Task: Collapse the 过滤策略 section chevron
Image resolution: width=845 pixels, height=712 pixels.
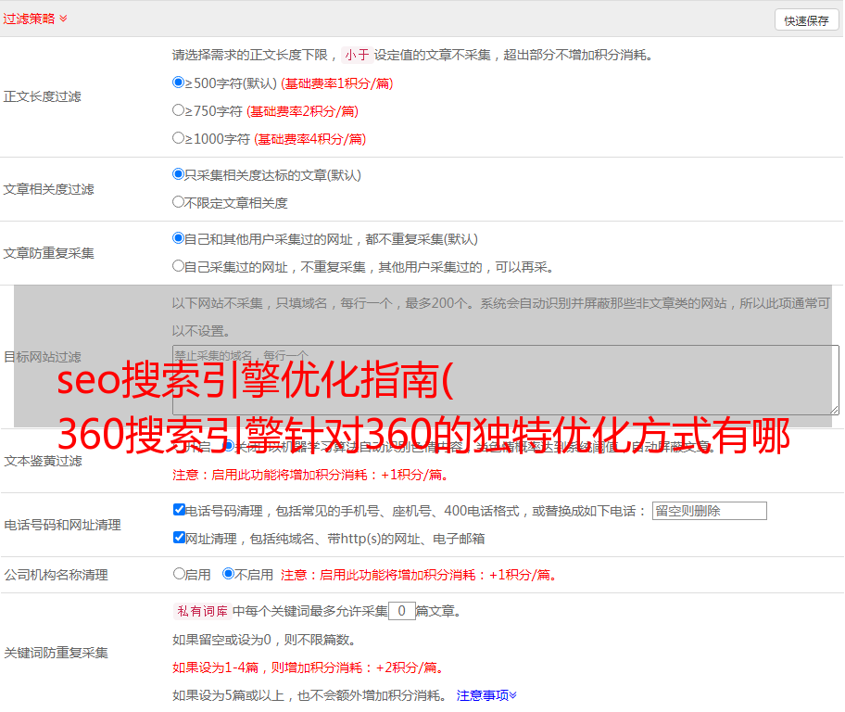Action: pyautogui.click(x=63, y=19)
